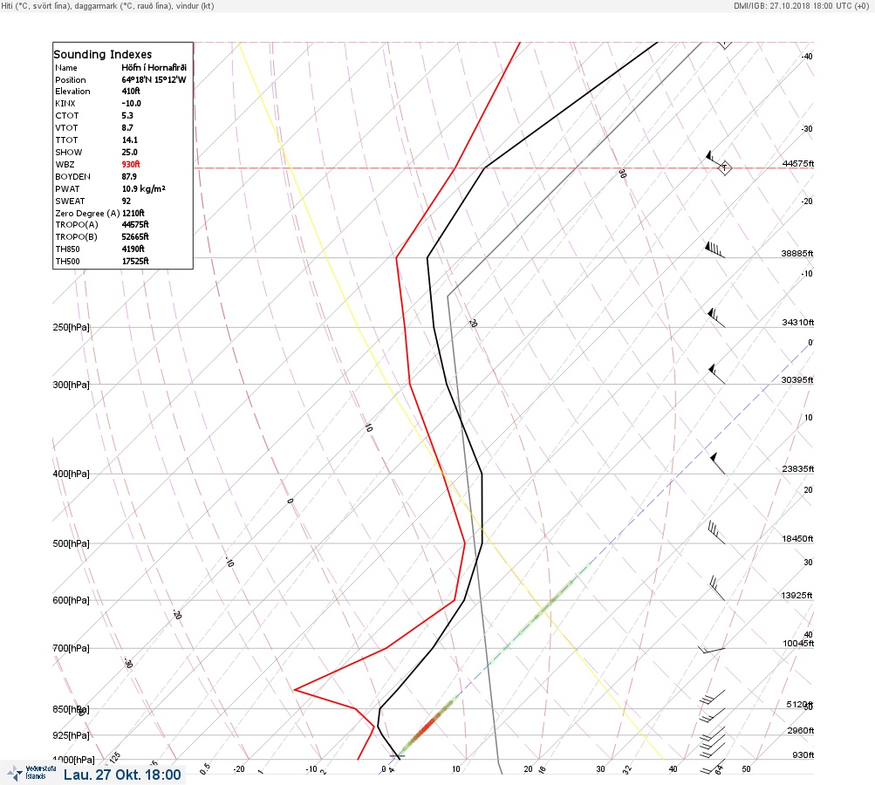Image resolution: width=875 pixels, height=785 pixels.
Task: Click the surface crosshair marker at the sounding base
Action: tap(397, 756)
